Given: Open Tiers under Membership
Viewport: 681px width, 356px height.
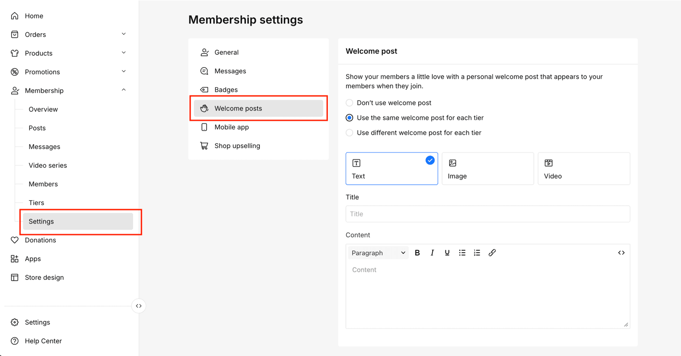Looking at the screenshot, I should (37, 203).
